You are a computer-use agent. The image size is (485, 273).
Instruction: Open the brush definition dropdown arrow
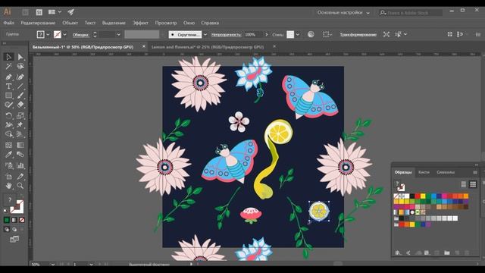(x=205, y=34)
